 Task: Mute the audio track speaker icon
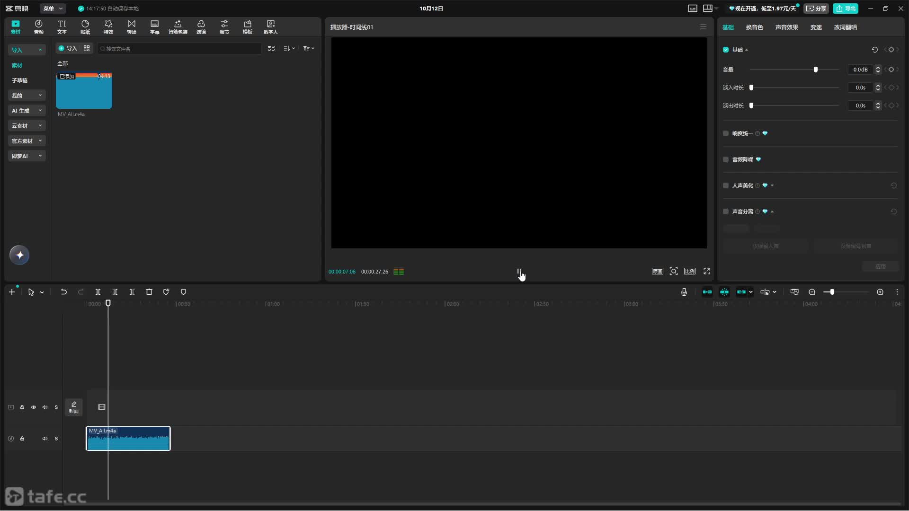(x=45, y=439)
